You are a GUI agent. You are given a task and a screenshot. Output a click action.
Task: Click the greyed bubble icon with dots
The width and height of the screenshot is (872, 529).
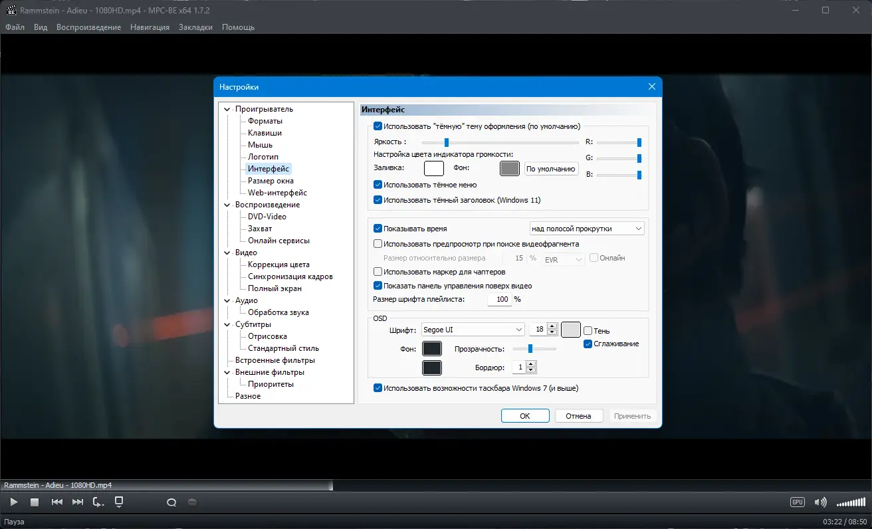(192, 502)
